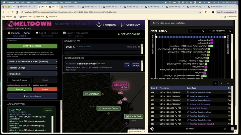Viewport: 241px width, 135px height.
Task: Sort the Event History order
Action: coord(191,31)
